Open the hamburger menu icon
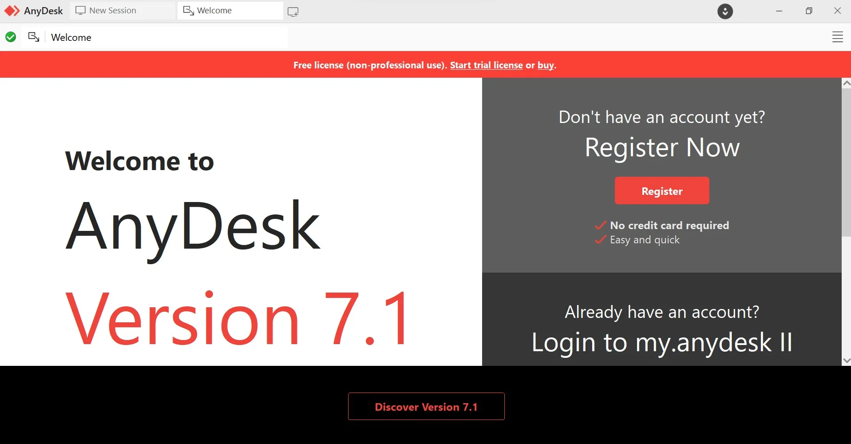 click(837, 37)
